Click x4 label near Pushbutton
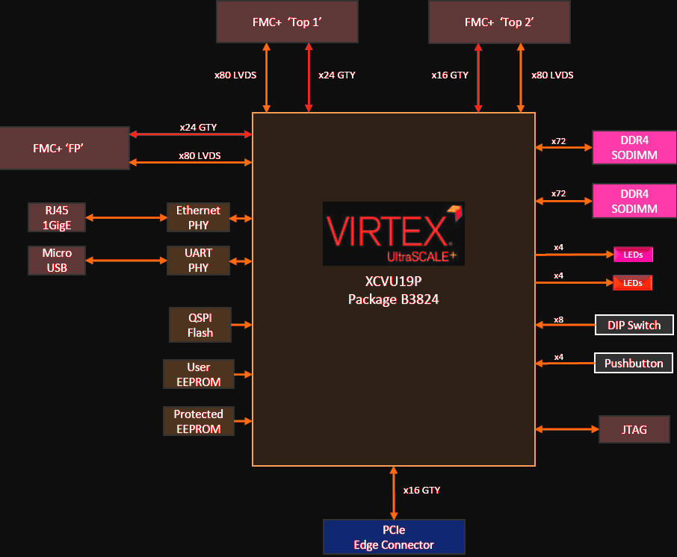The height and width of the screenshot is (557, 677). 559,357
